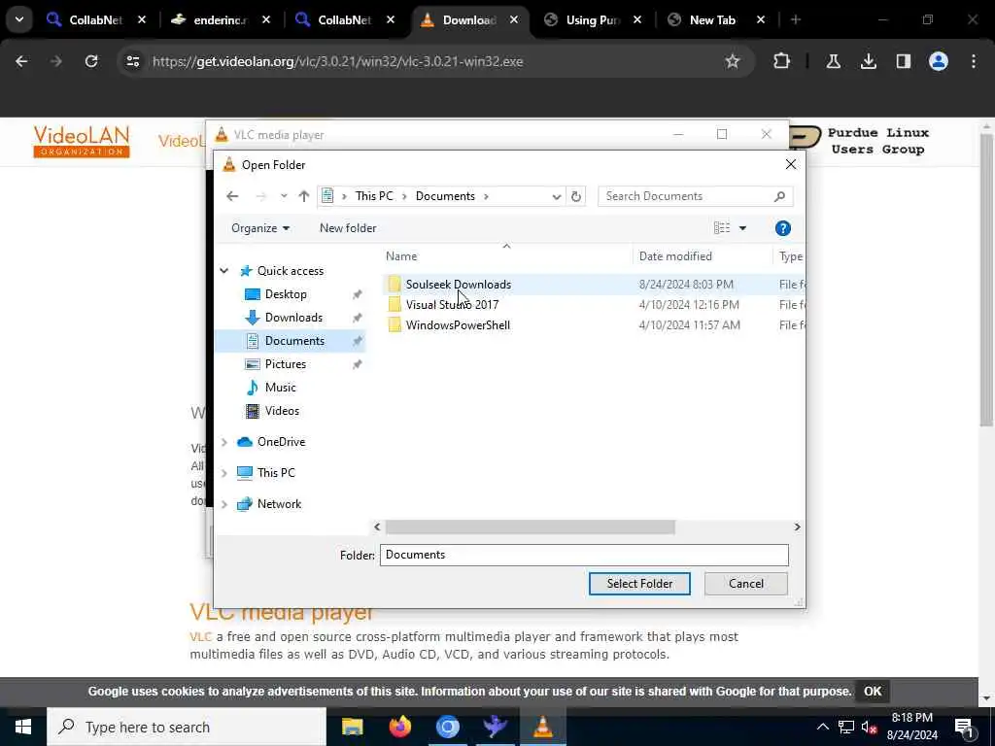Collapse the Quick access tree node
The height and width of the screenshot is (746, 995).
pos(224,271)
